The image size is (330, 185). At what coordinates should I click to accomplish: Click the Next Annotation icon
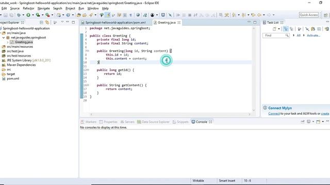(234, 15)
